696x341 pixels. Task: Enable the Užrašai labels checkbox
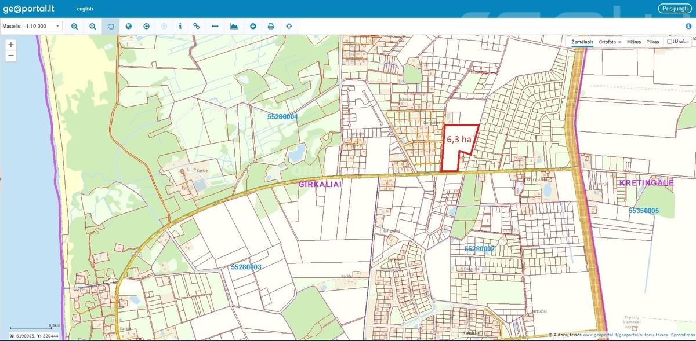[669, 42]
